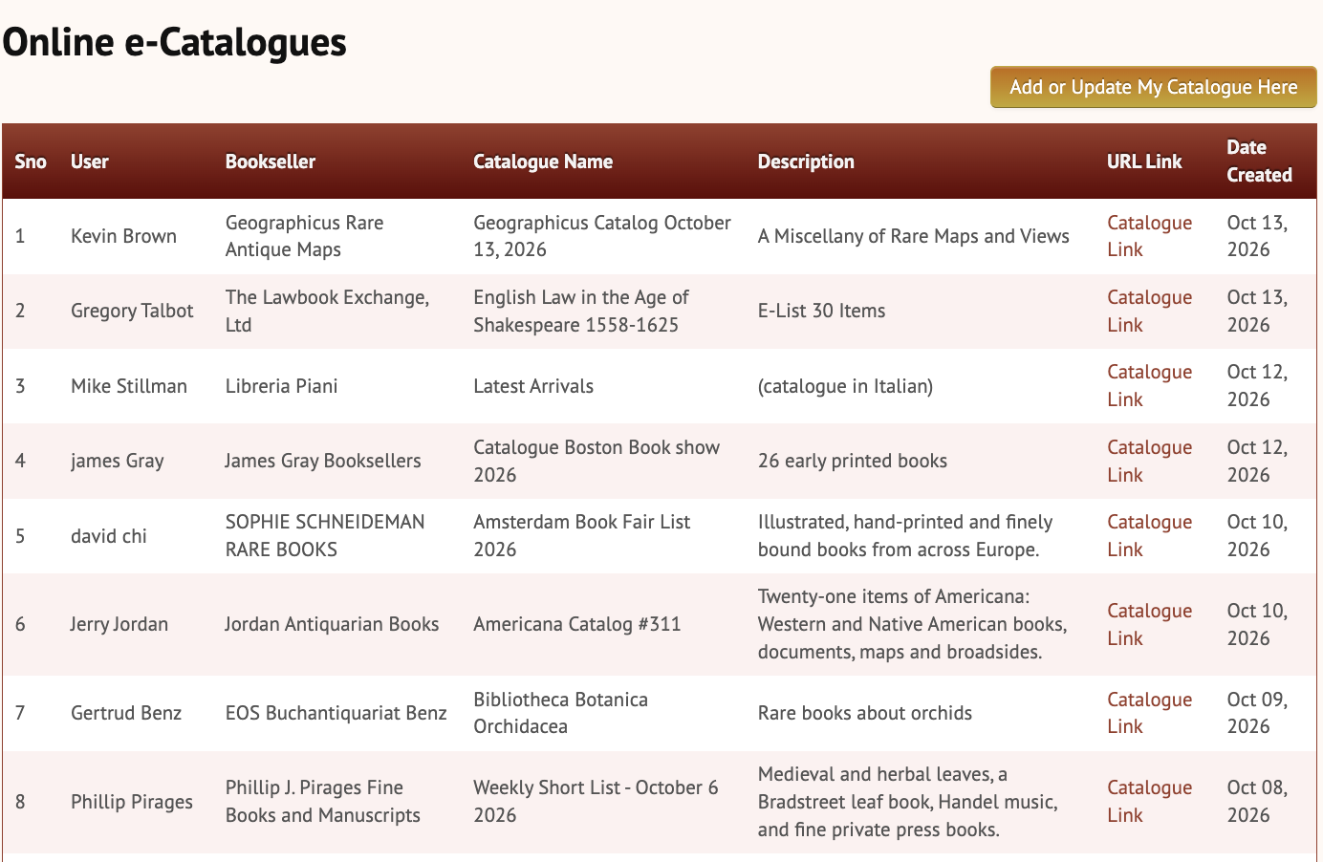Image resolution: width=1323 pixels, height=862 pixels.
Task: Click bookseller SOPHIE SCHNEIDEMAN RARE BOOKS
Action: coord(325,535)
